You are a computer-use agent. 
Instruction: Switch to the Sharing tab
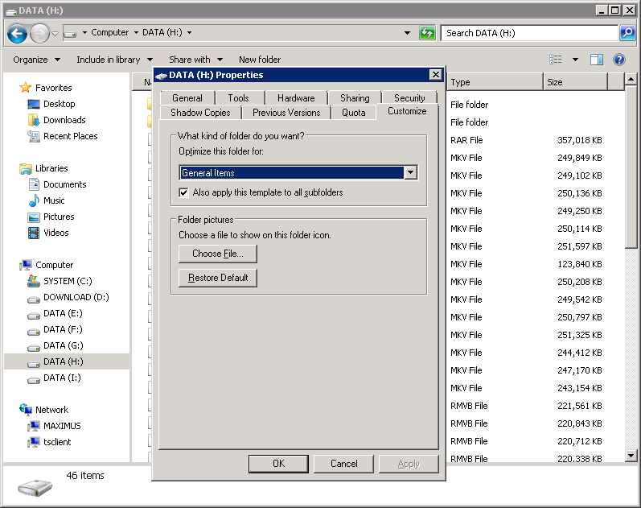point(355,98)
